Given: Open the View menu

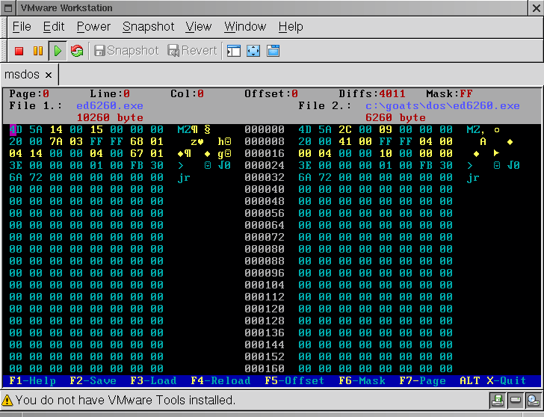Looking at the screenshot, I should click(199, 27).
